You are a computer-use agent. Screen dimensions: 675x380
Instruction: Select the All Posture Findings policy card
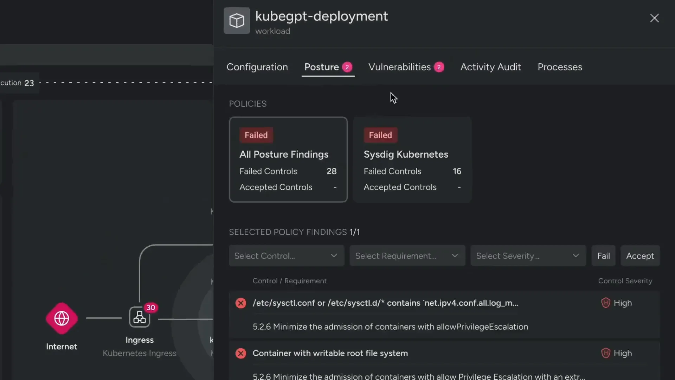[288, 159]
